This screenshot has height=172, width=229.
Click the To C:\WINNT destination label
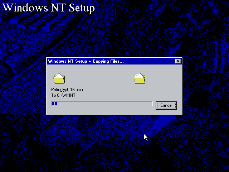63,95
